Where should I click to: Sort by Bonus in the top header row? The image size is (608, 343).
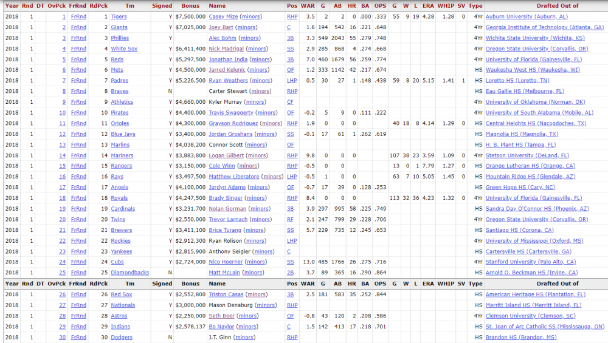[x=190, y=5]
